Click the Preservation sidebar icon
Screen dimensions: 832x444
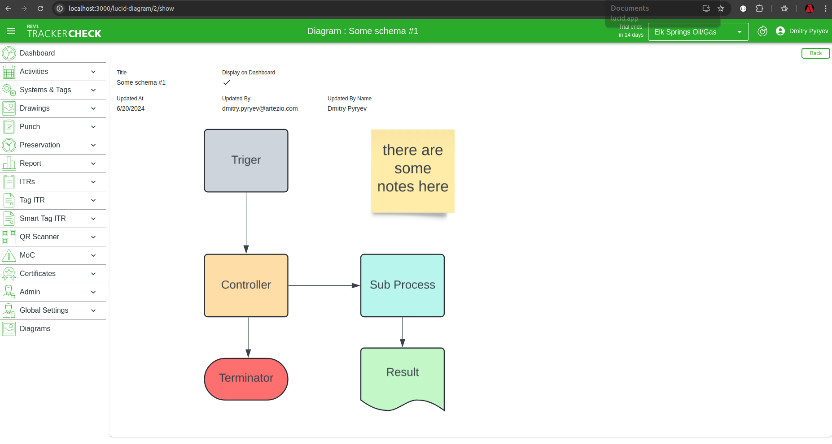click(9, 145)
